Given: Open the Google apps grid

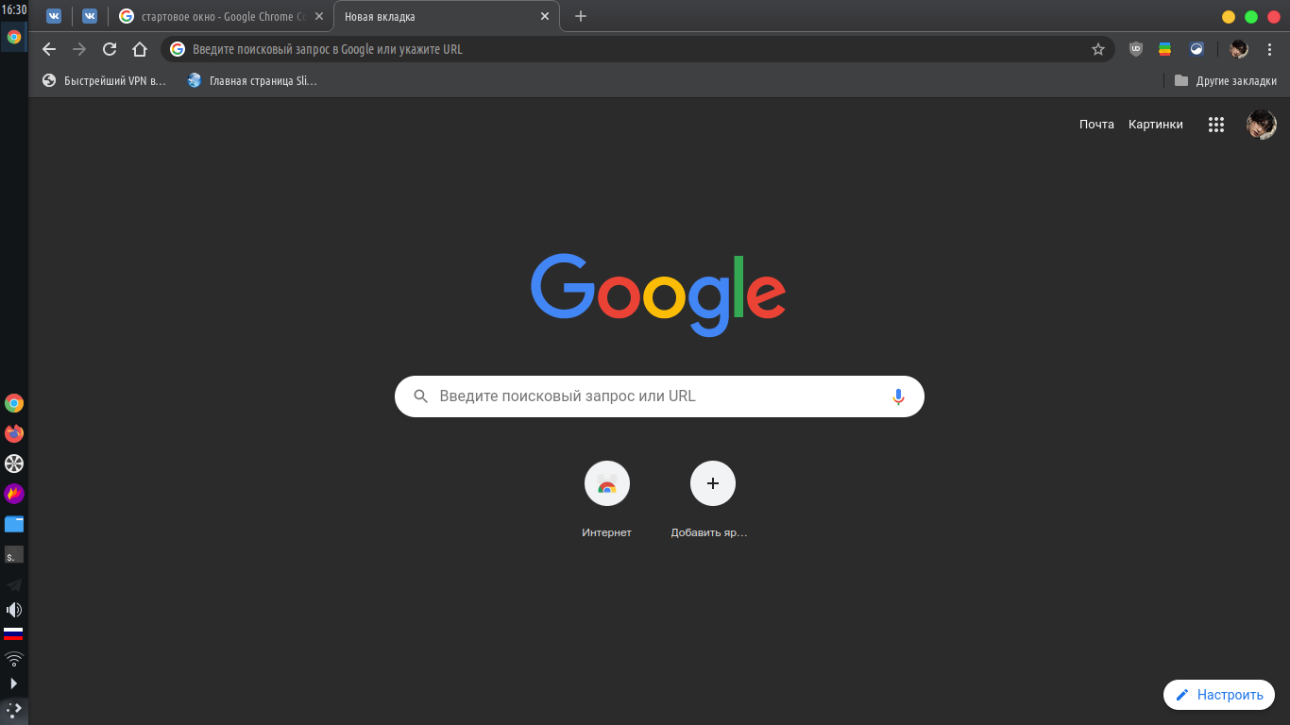Looking at the screenshot, I should click(1216, 124).
